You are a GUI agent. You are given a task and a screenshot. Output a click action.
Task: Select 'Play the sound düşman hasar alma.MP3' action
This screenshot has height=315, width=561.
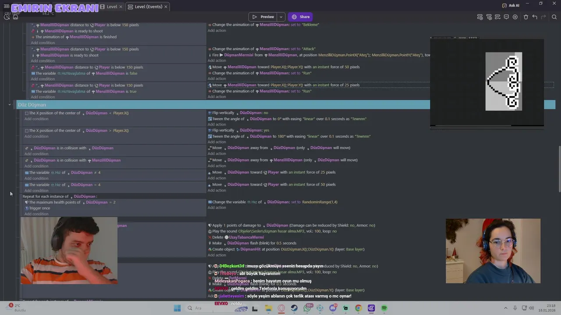[272, 231]
